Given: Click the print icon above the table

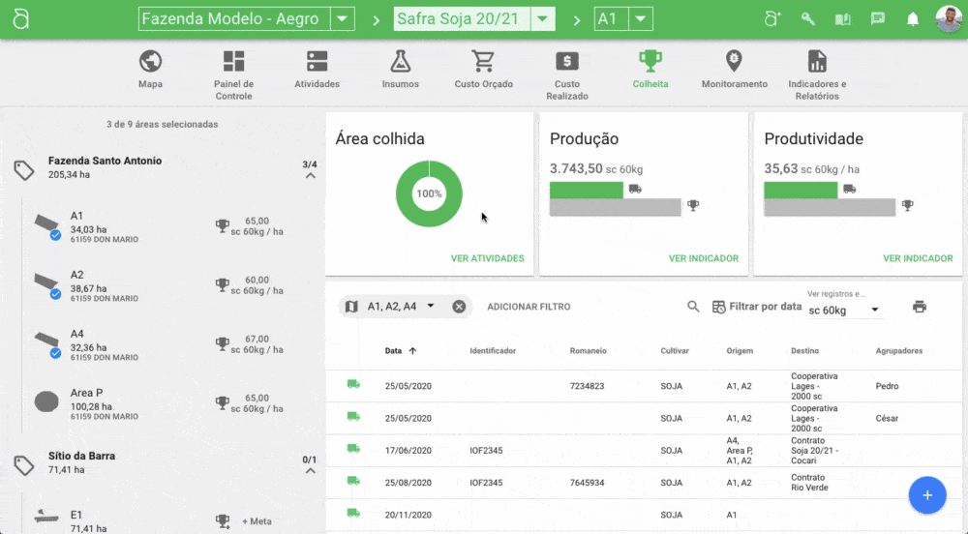Looking at the screenshot, I should pos(919,307).
